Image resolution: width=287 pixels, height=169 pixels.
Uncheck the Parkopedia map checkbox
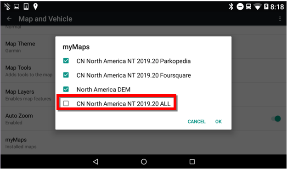click(66, 61)
